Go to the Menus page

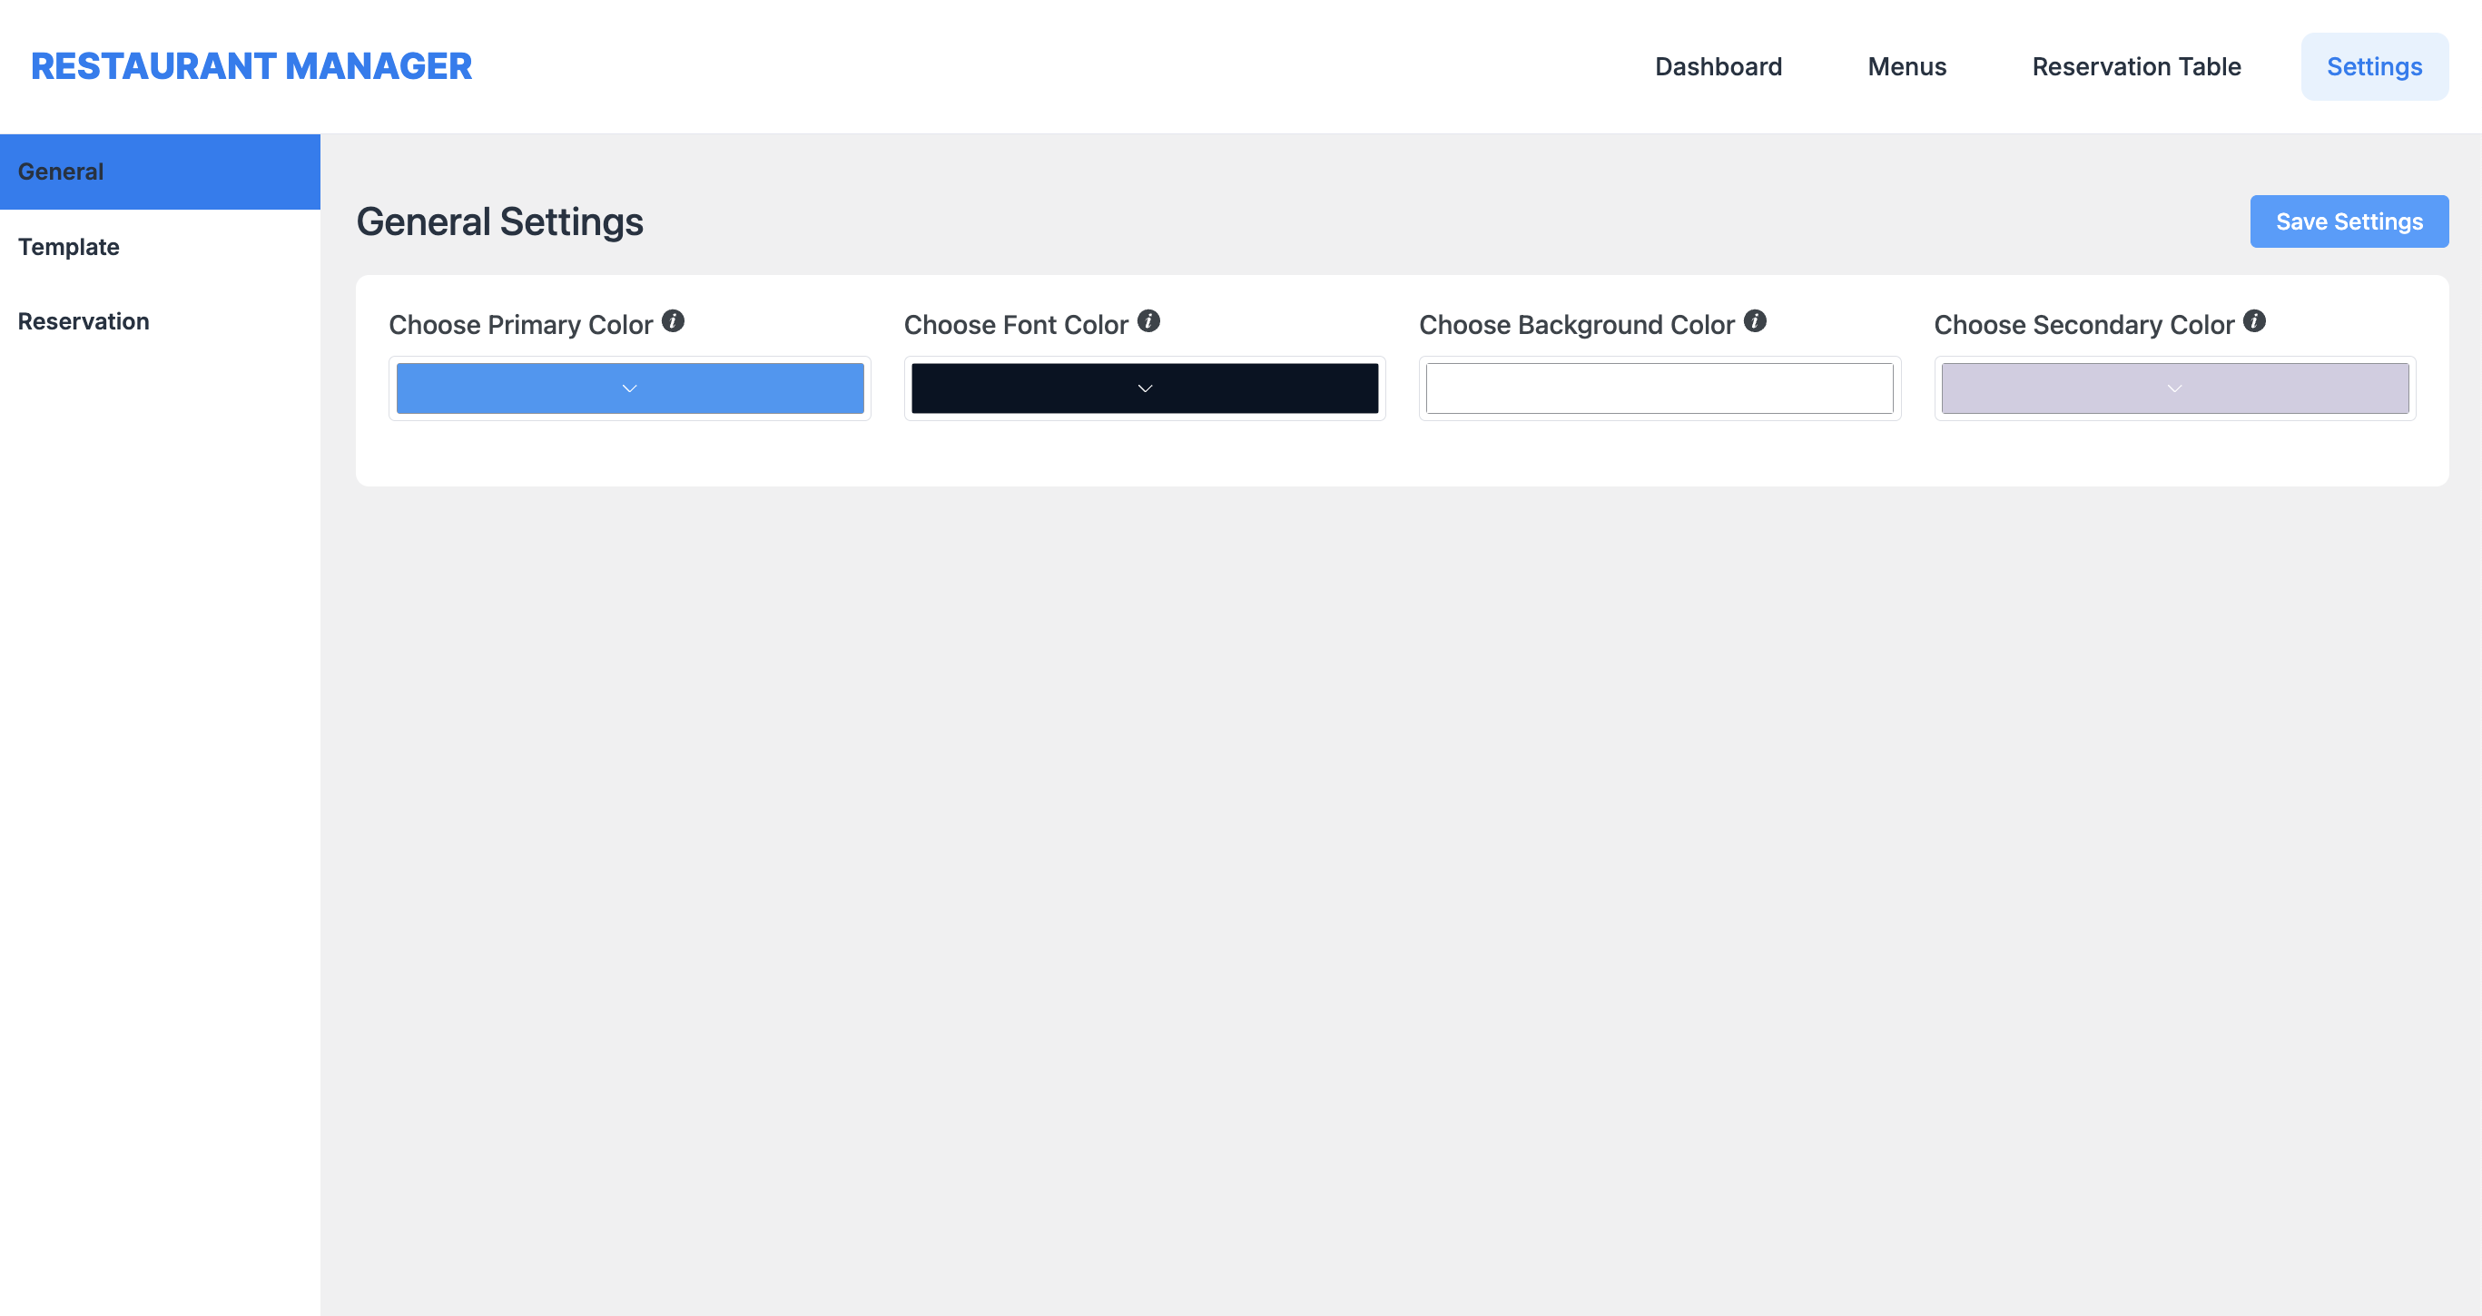[1906, 66]
